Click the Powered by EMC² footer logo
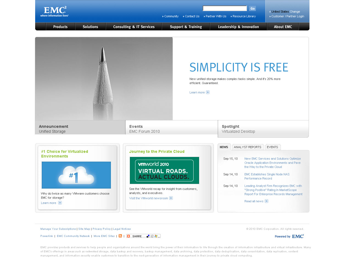Image resolution: width=346 pixels, height=268 pixels. (x=289, y=236)
